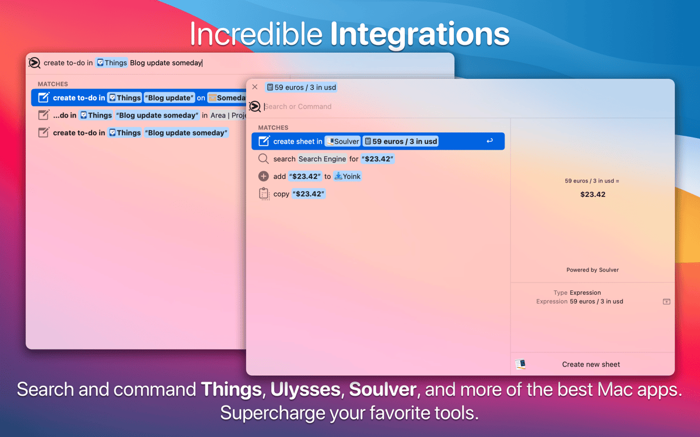Select the "Blog update someday" token
Viewport: 700px width, 437px height.
pos(185,132)
